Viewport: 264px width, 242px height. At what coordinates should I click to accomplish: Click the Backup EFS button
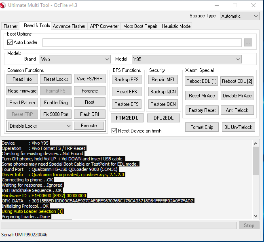pyautogui.click(x=127, y=80)
